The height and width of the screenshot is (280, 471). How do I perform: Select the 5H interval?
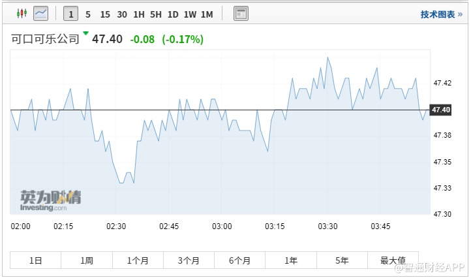(156, 14)
